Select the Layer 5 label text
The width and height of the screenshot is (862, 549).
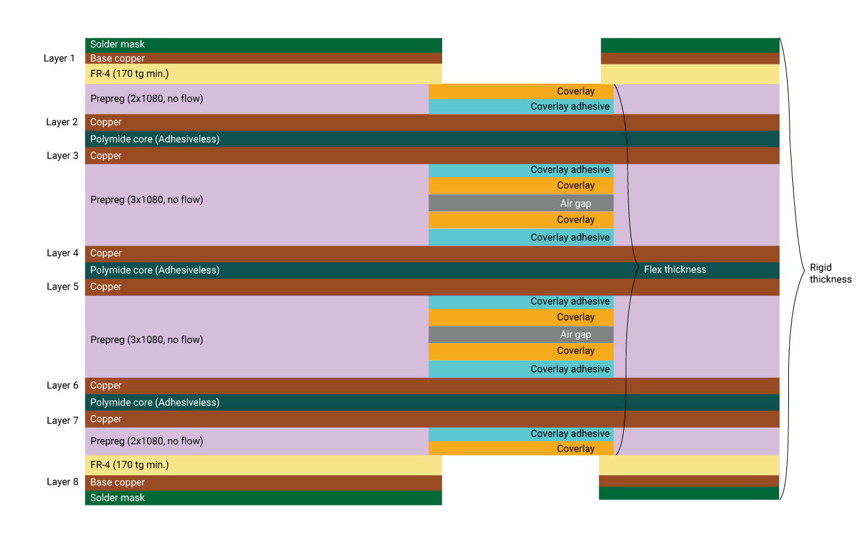click(x=63, y=286)
